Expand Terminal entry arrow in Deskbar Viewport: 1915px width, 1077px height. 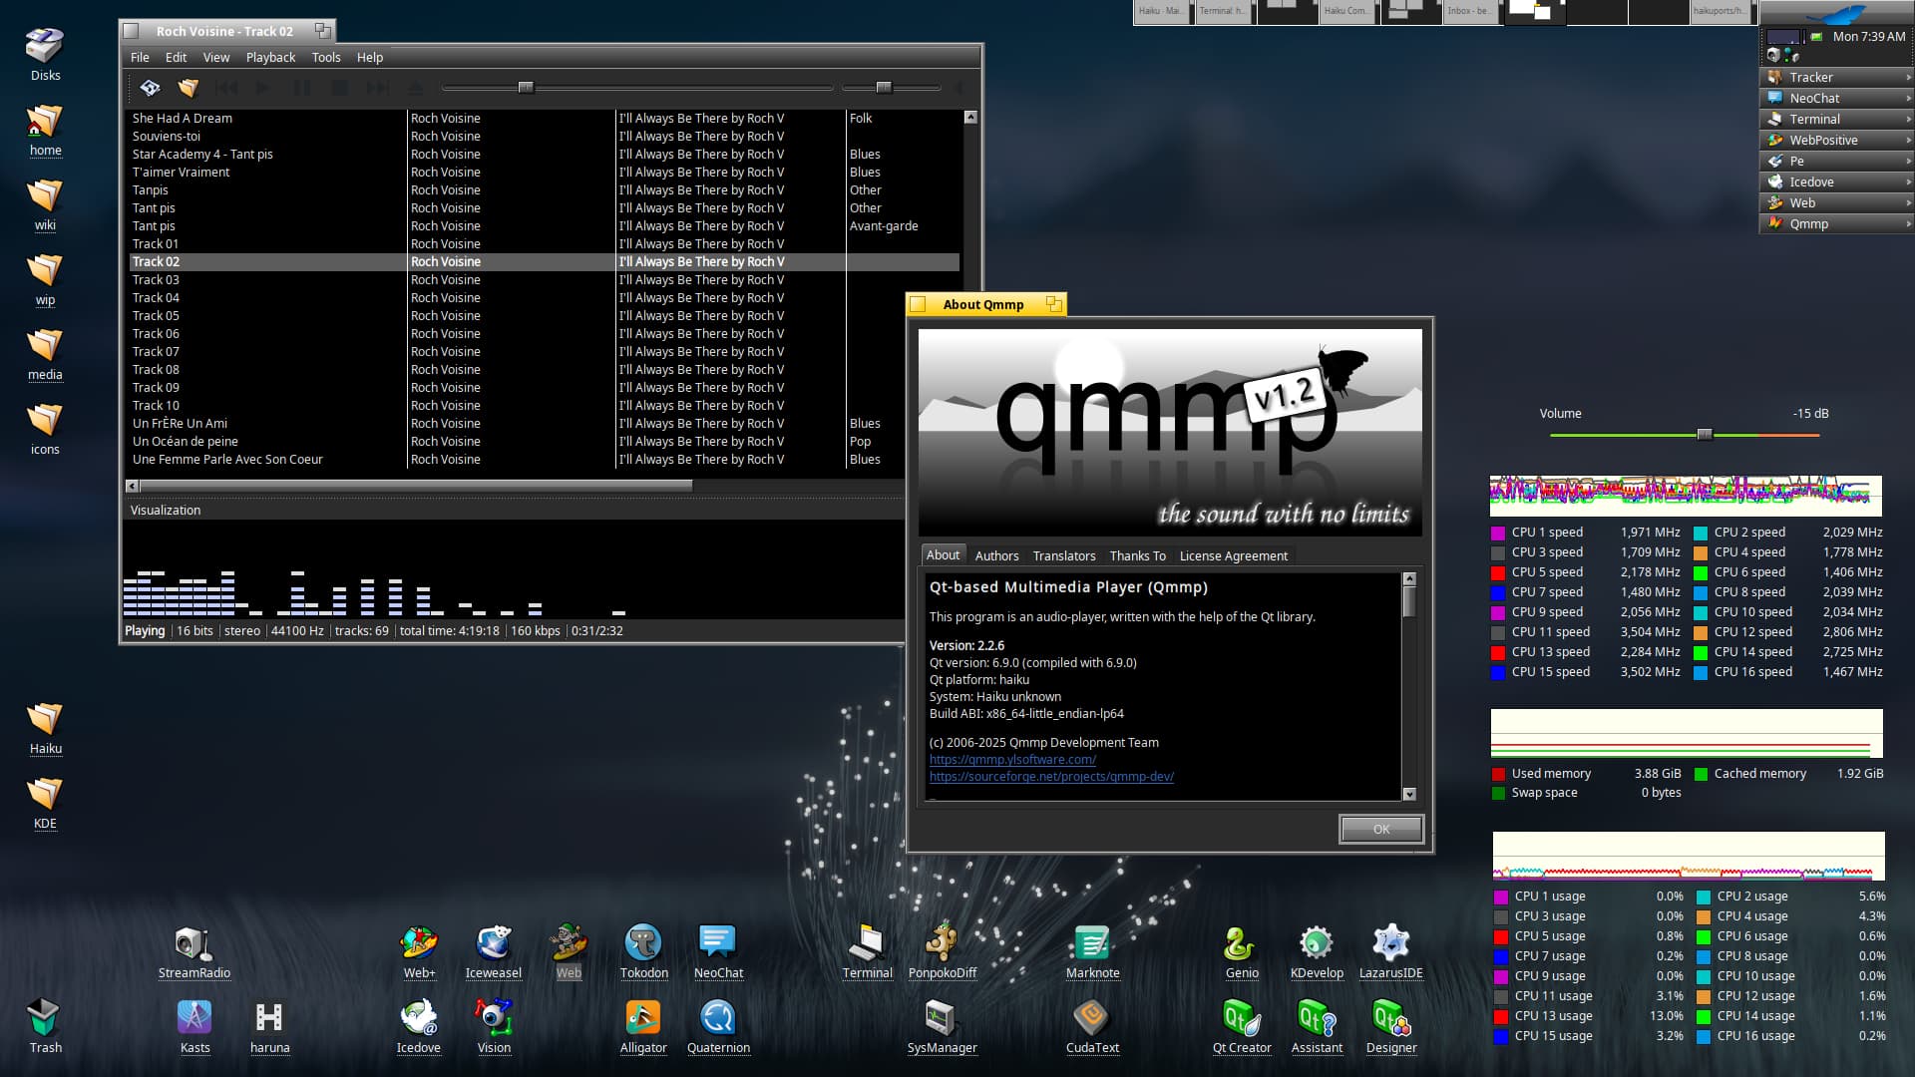(x=1907, y=119)
